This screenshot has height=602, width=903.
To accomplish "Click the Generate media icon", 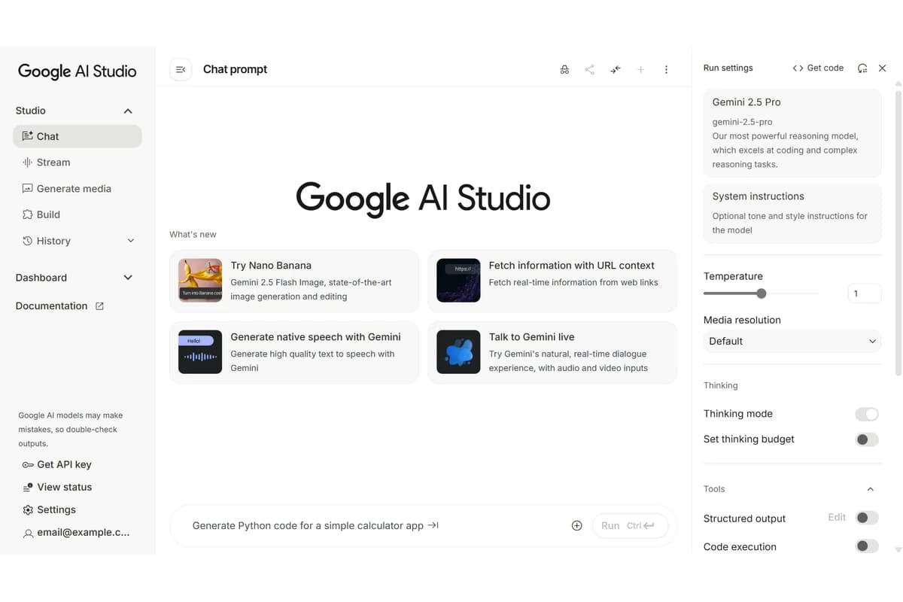I will click(x=27, y=188).
